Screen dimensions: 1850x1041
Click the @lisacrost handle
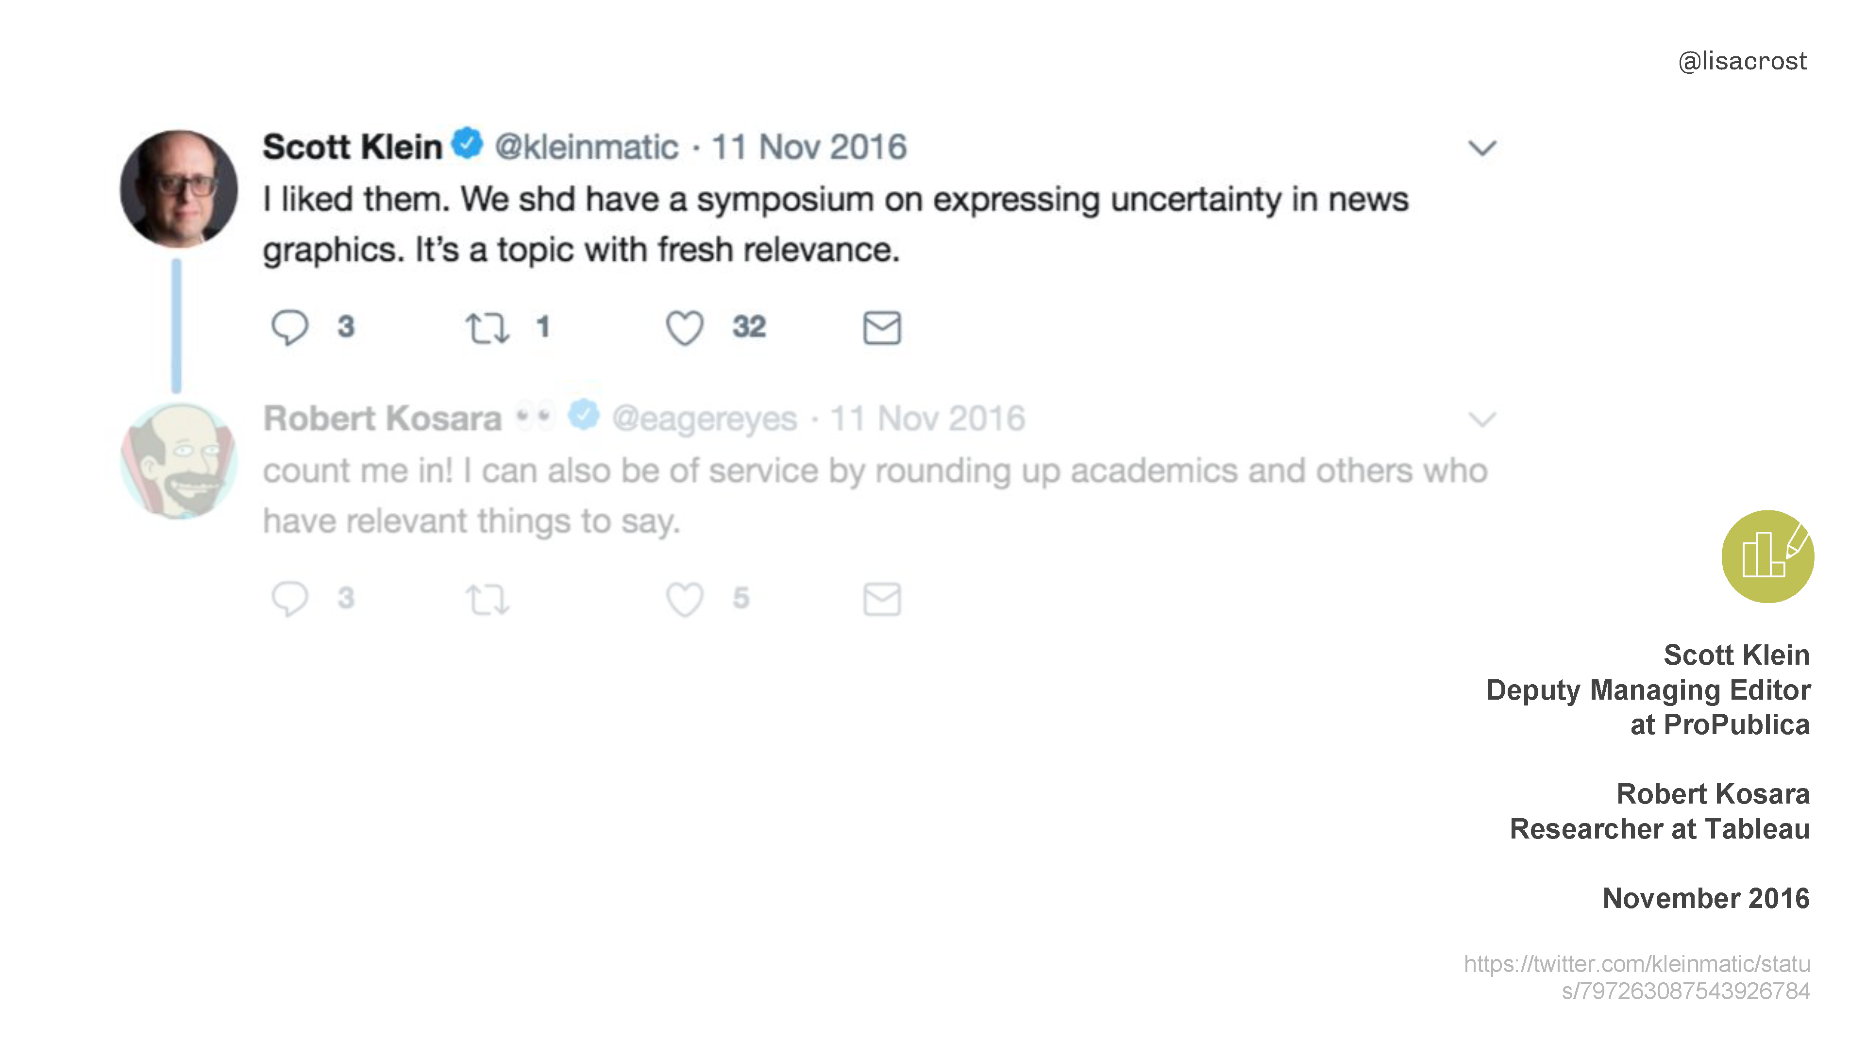(1742, 61)
